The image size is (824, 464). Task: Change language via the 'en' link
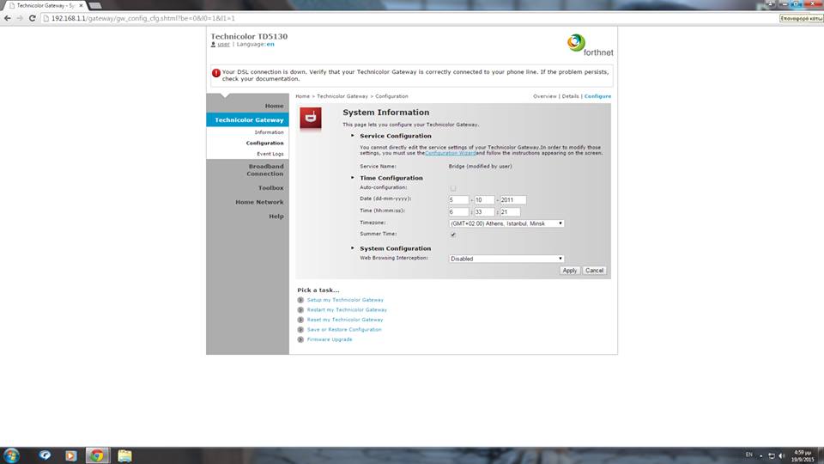click(x=270, y=44)
